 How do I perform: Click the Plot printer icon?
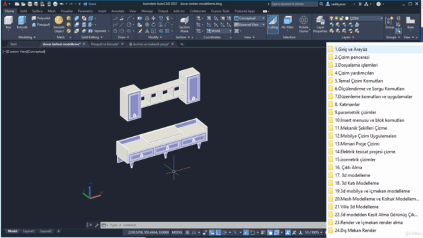[x=56, y=4]
